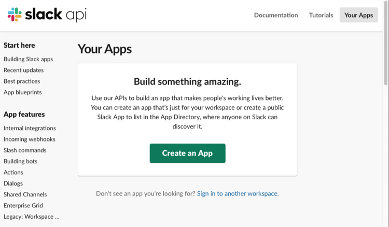Click the Create an App button

click(188, 153)
